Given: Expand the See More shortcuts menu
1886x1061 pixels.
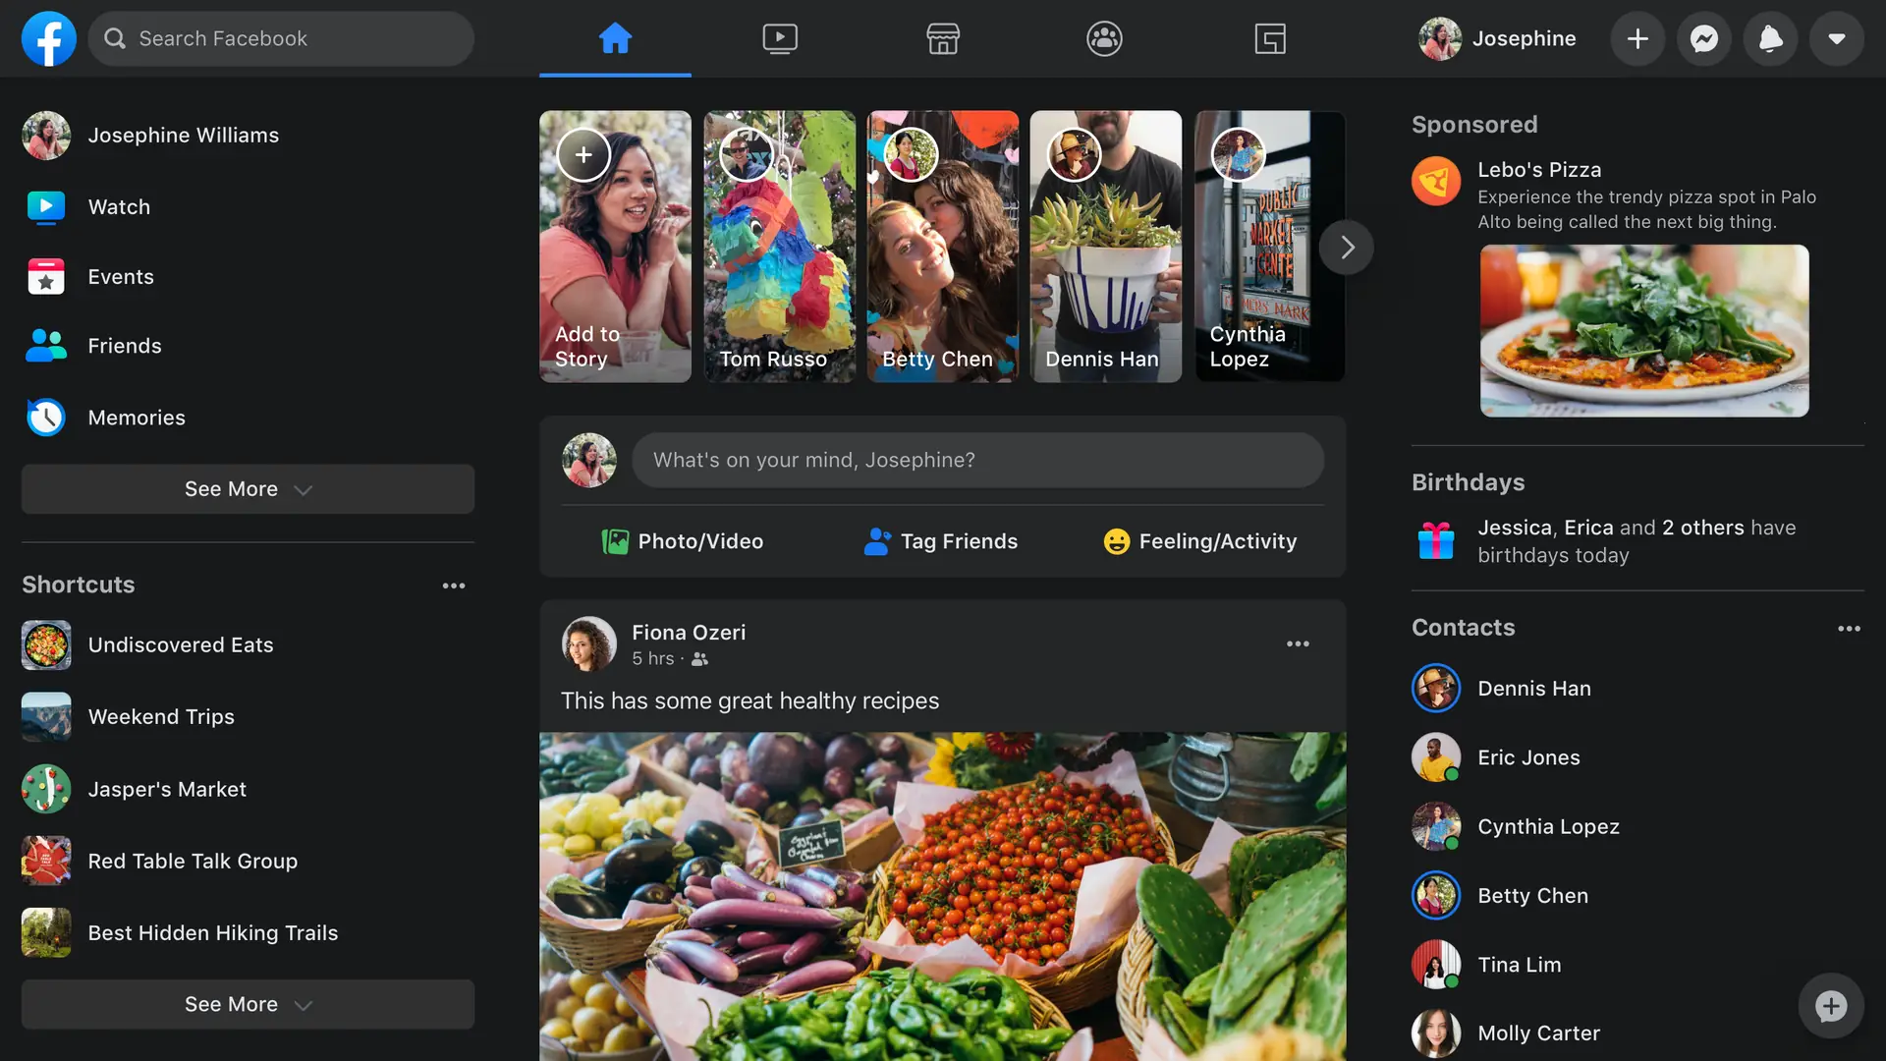Looking at the screenshot, I should point(248,1004).
